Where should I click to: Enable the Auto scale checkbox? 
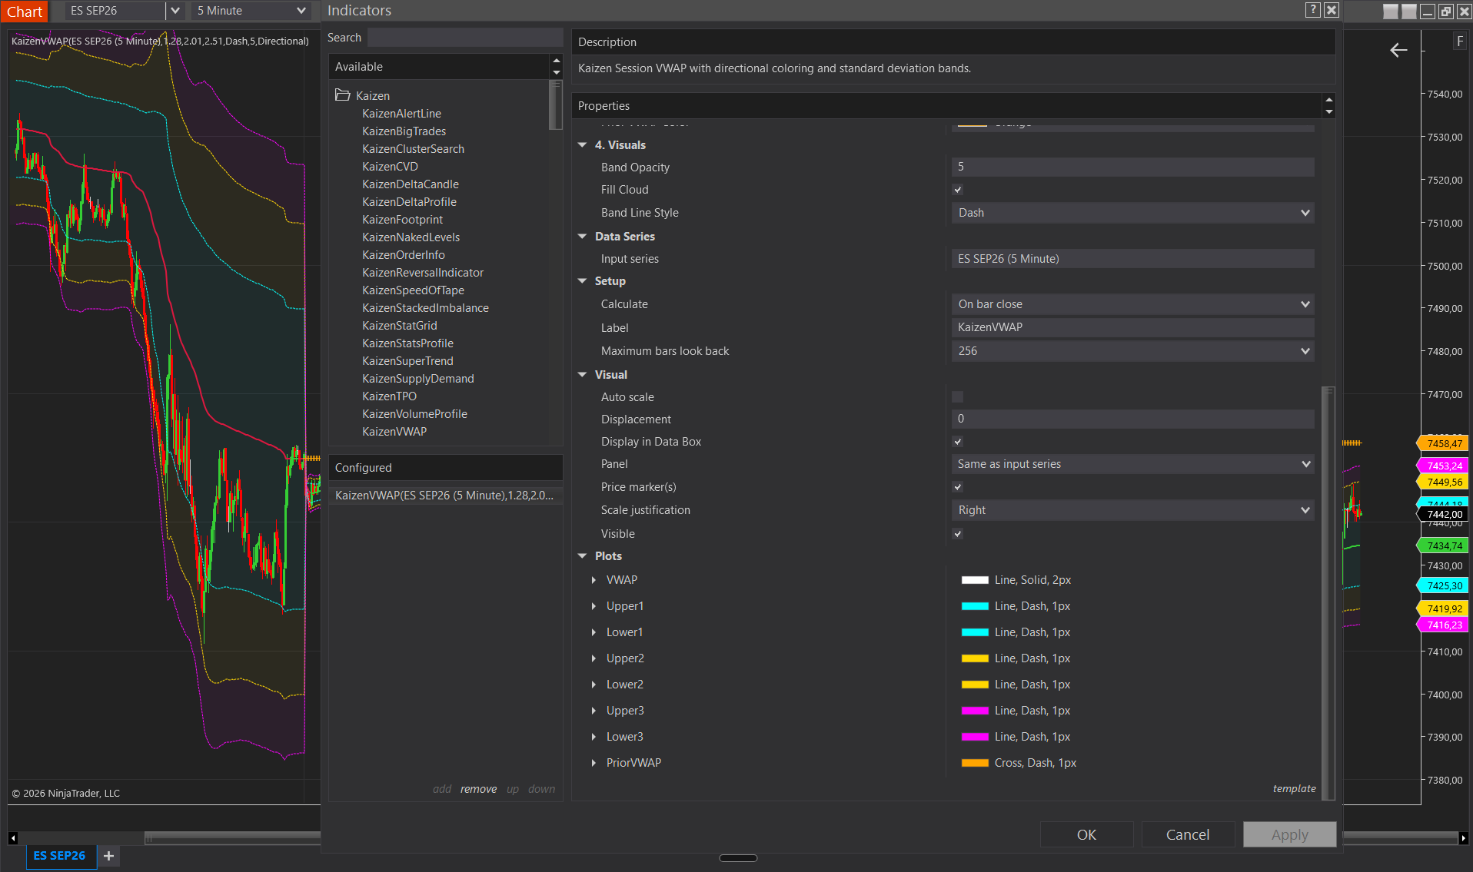pyautogui.click(x=958, y=397)
